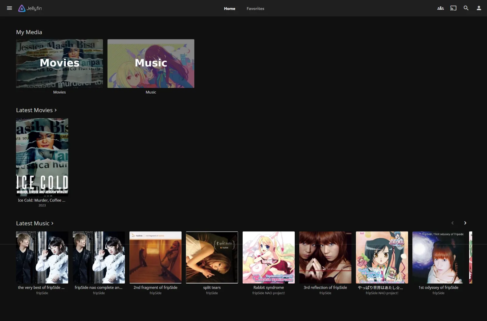Click the split tears title text
Viewport: 487px width, 321px height.
(212, 287)
